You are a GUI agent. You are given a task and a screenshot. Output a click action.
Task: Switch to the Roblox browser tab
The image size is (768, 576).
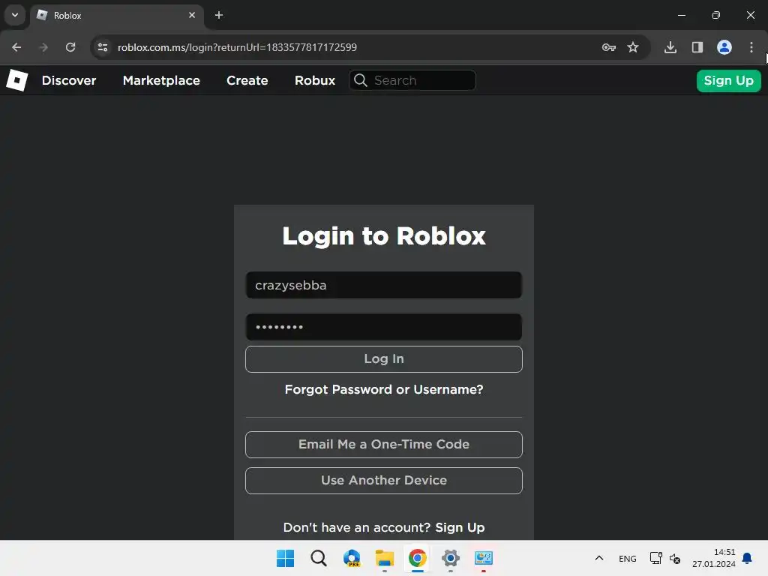point(117,15)
